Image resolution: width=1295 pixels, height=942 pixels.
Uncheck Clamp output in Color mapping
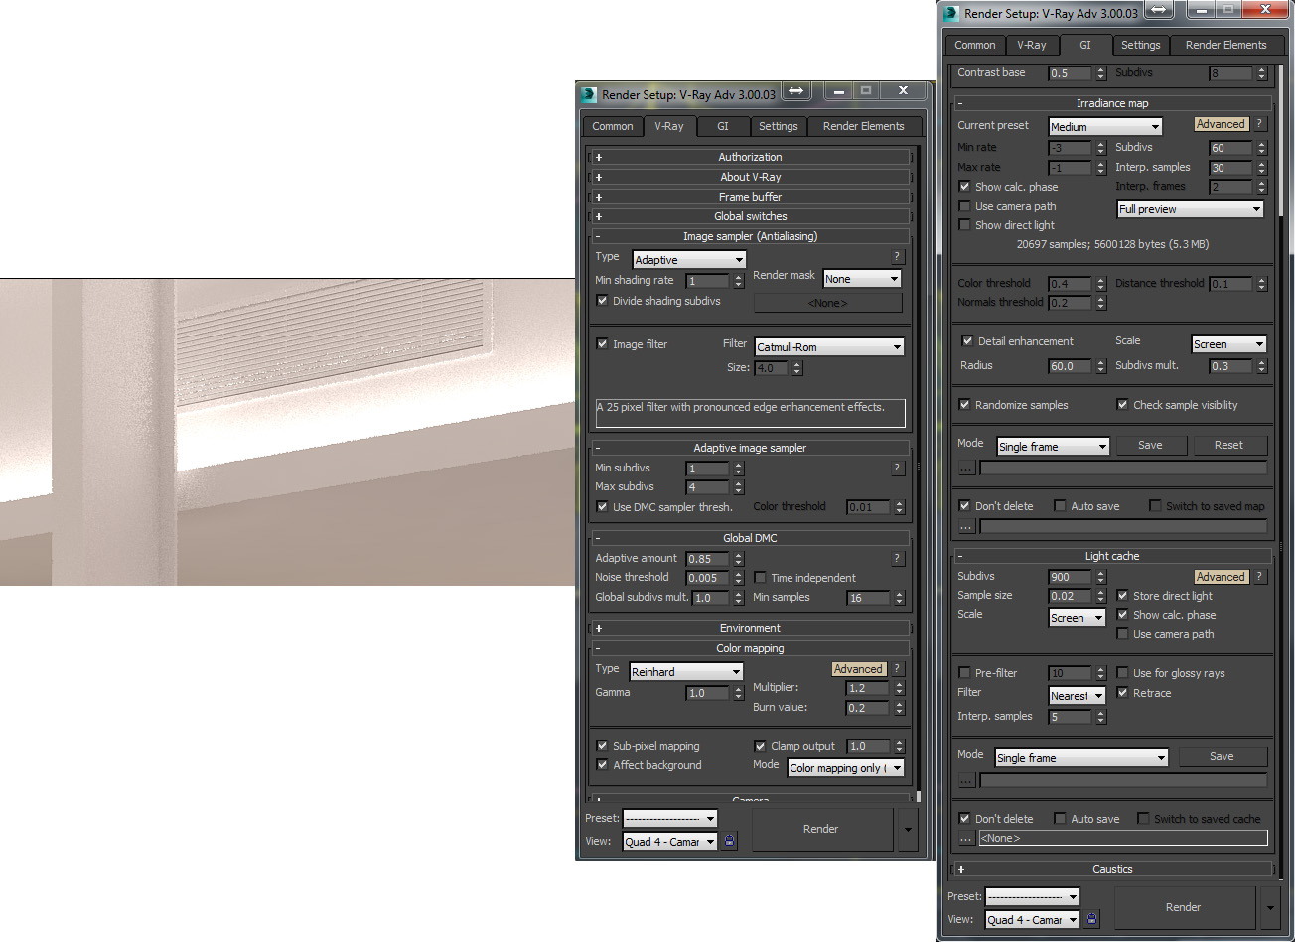(761, 746)
